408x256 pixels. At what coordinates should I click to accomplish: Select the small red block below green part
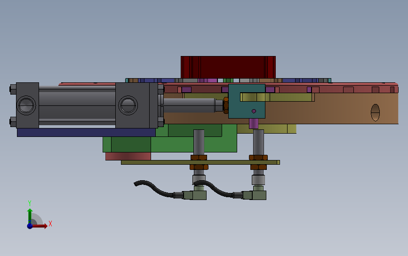[128, 156]
